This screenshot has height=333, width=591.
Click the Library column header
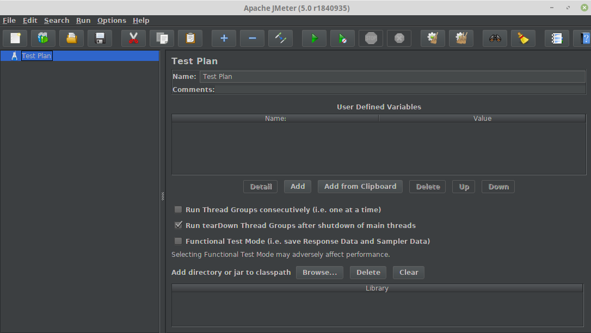point(377,288)
